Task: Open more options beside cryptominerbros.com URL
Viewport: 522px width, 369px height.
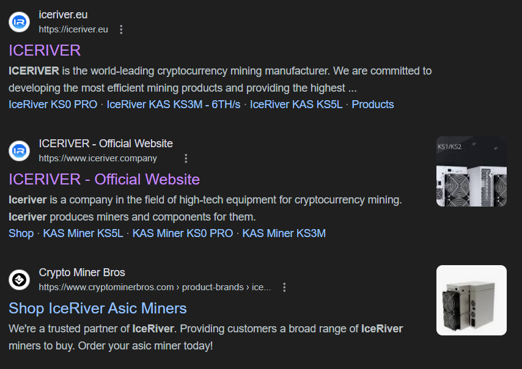Action: click(x=284, y=287)
